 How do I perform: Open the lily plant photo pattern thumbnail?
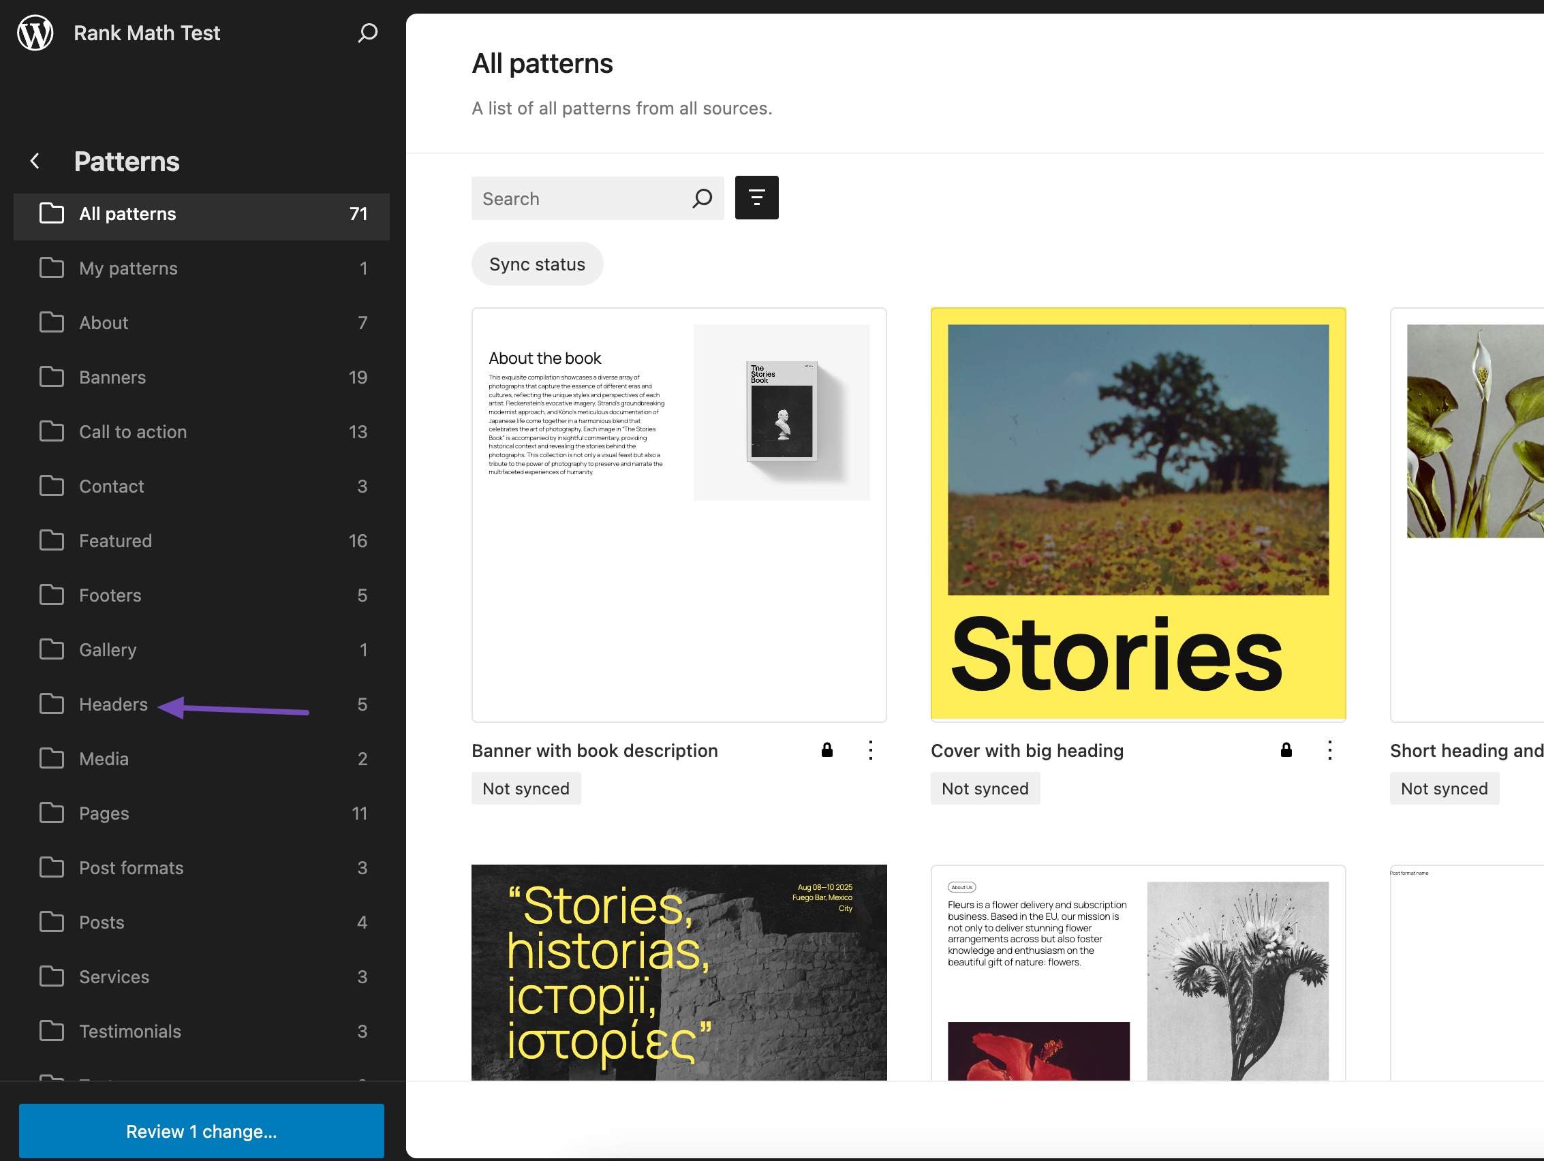pyautogui.click(x=1466, y=514)
